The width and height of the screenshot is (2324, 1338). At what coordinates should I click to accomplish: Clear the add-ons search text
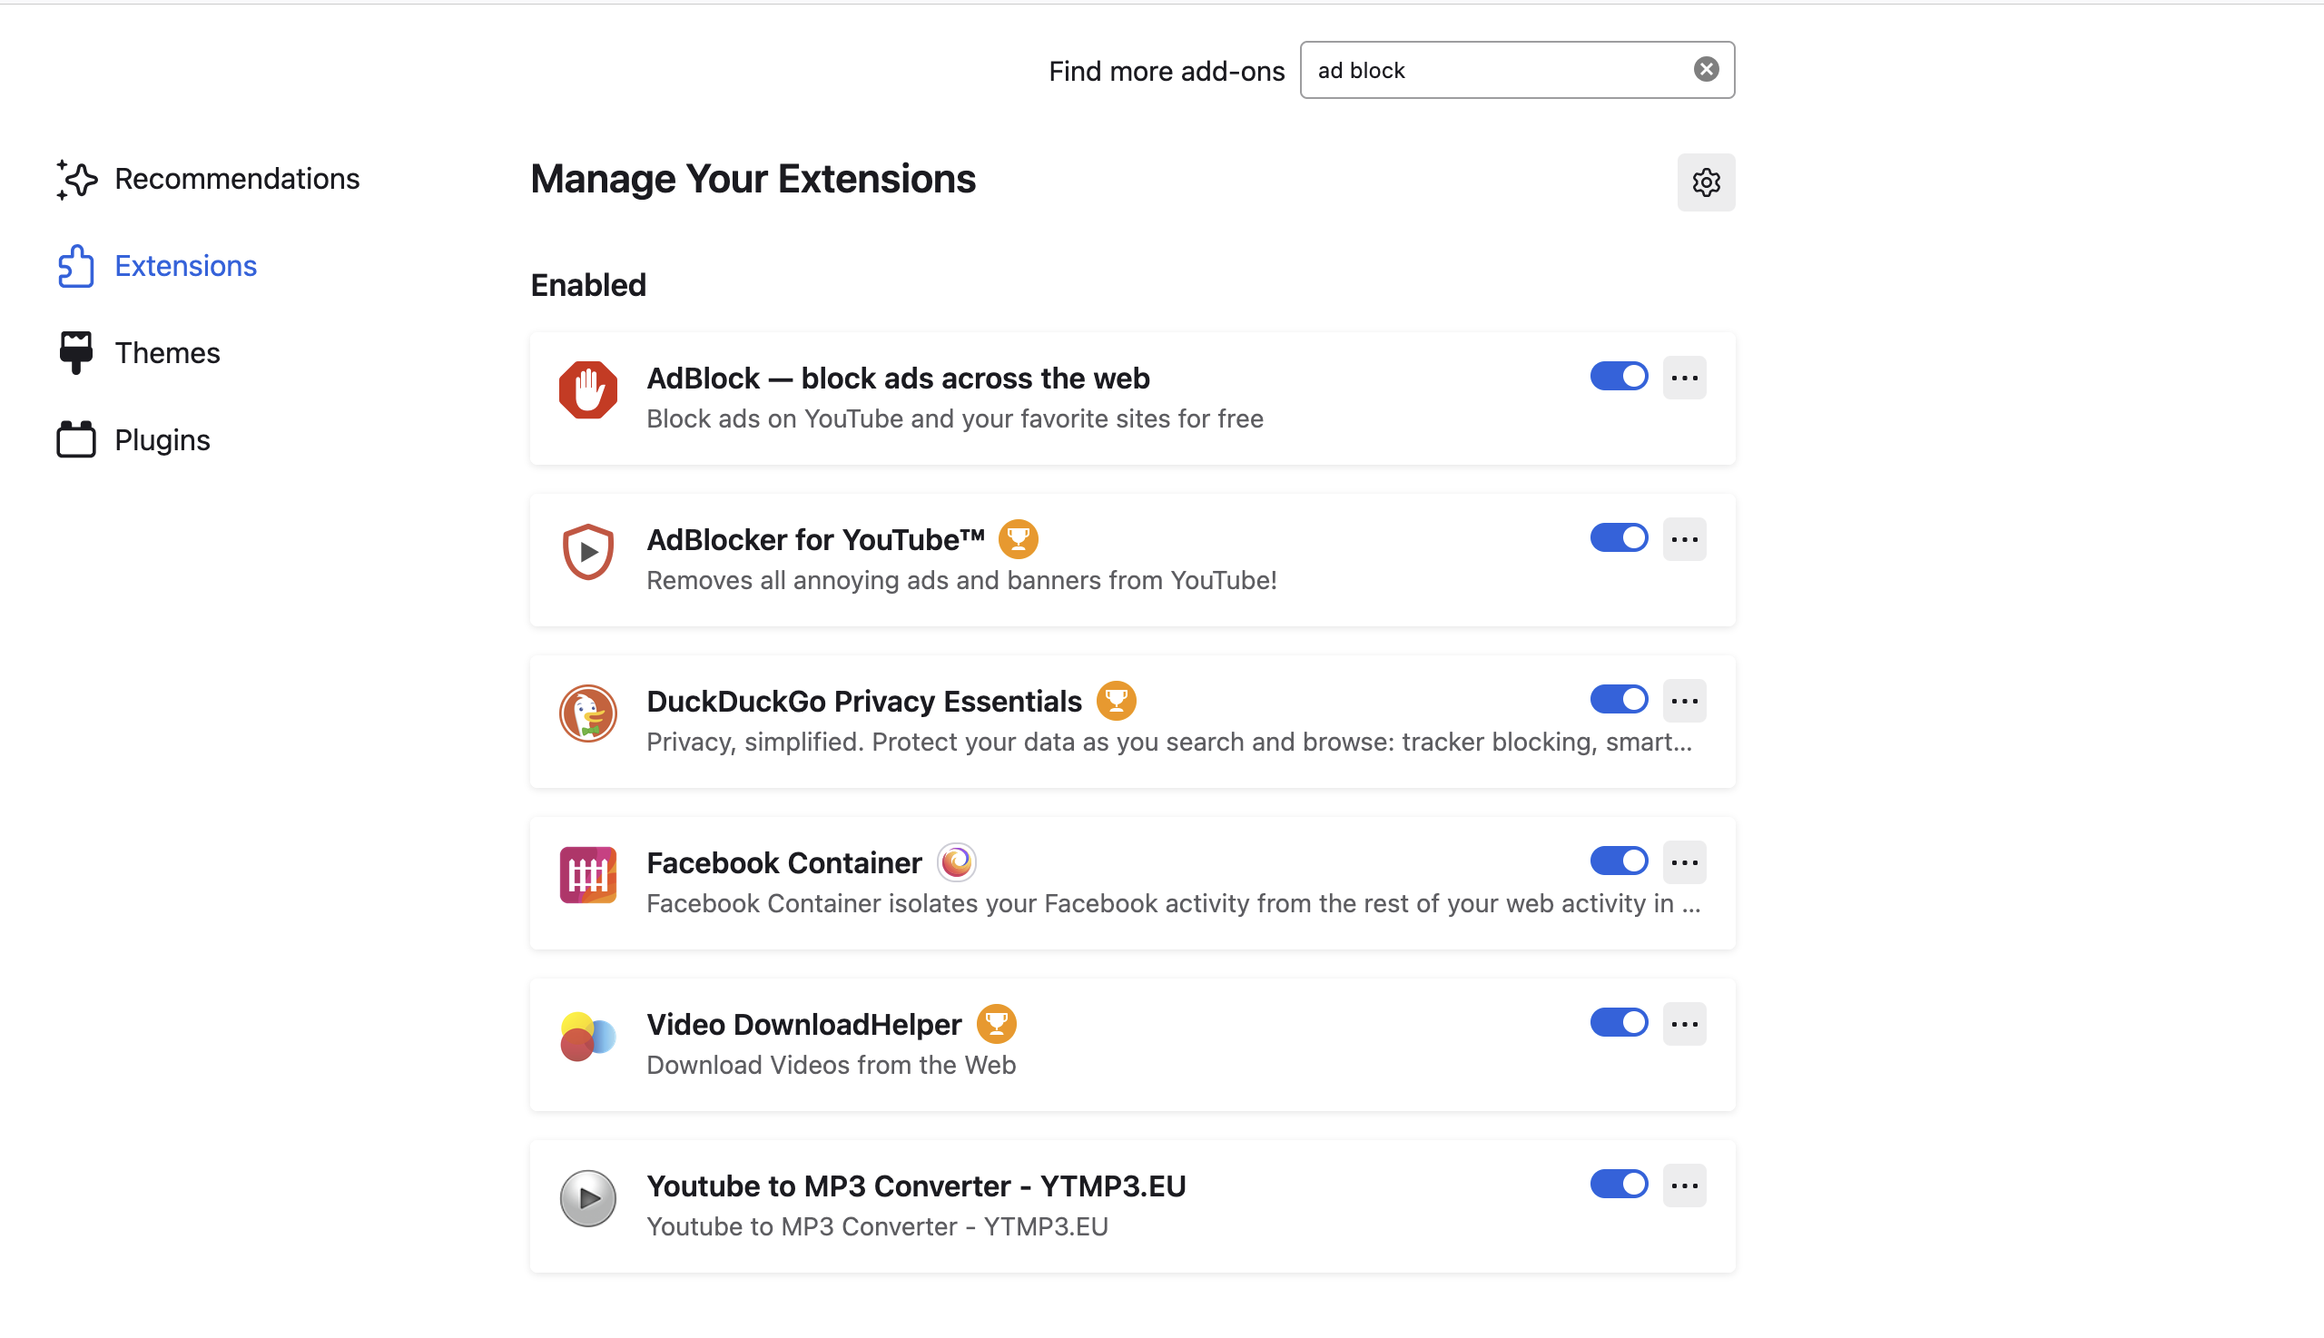pyautogui.click(x=1707, y=70)
